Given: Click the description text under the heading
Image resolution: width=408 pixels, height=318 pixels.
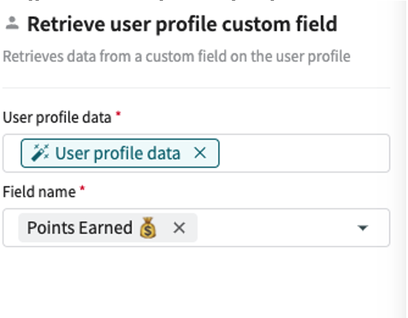Looking at the screenshot, I should coord(177,57).
